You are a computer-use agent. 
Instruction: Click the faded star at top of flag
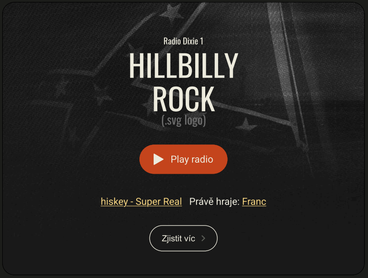(x=171, y=14)
